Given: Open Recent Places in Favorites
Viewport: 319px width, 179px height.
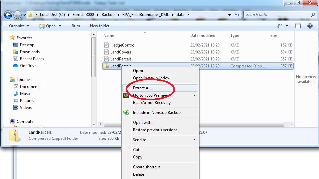Looking at the screenshot, I should coord(32,59).
